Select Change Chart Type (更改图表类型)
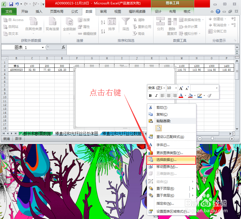 tap(171, 153)
